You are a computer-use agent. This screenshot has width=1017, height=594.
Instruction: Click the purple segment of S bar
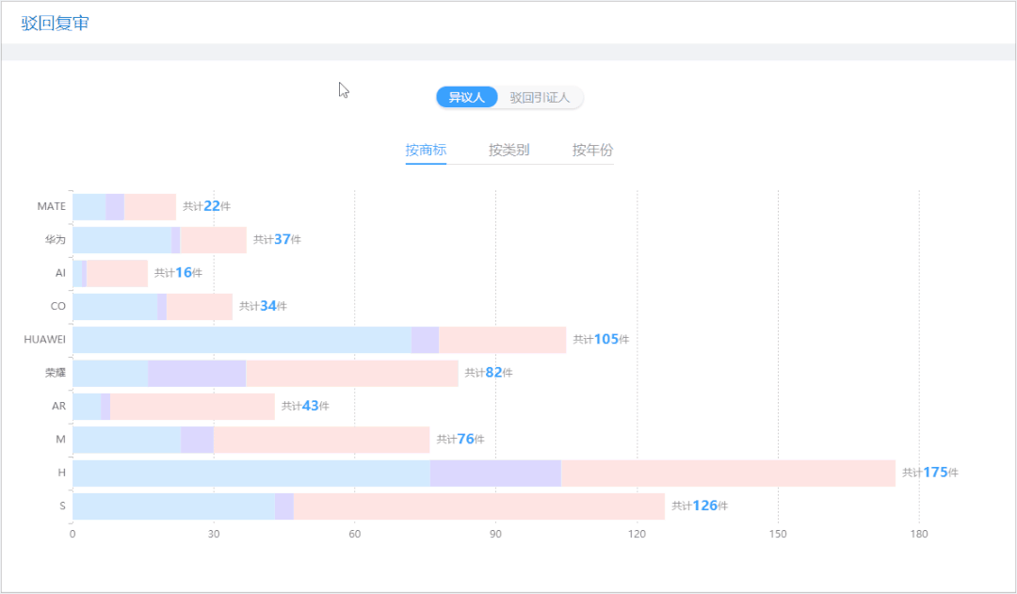click(x=284, y=506)
